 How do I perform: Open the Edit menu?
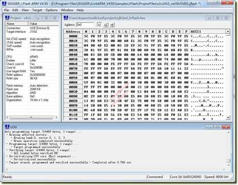click(15, 10)
